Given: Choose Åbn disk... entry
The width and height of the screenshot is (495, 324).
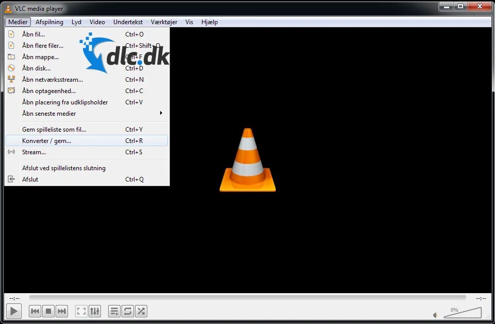Looking at the screenshot, I should 87,68.
